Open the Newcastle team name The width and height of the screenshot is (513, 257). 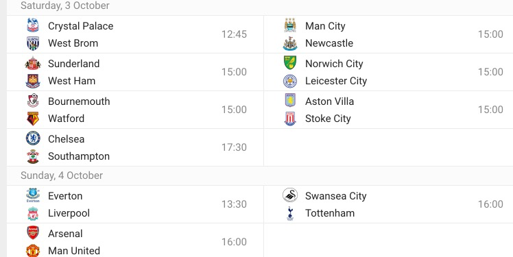tap(329, 43)
